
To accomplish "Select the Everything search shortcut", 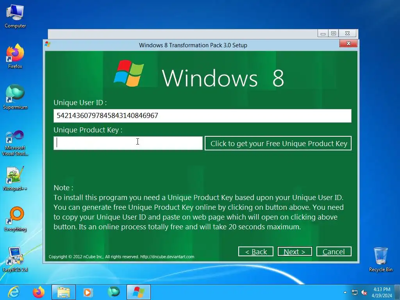I will 15,219.
